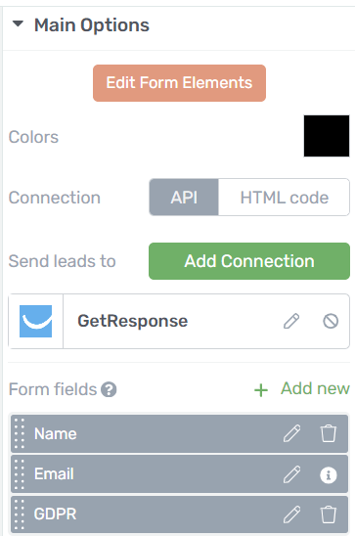Click the GetResponse logo icon
The height and width of the screenshot is (536, 355).
36,322
